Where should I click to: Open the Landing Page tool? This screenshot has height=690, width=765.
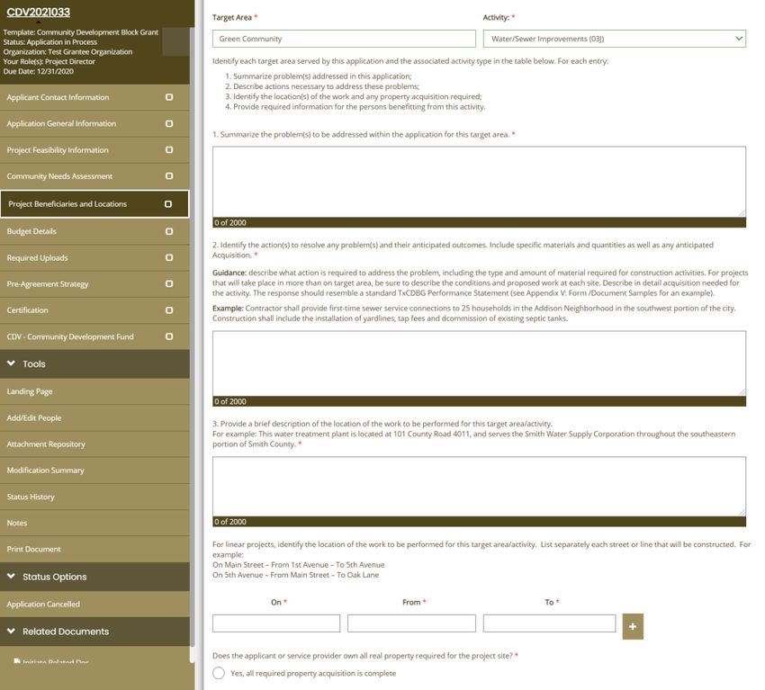pos(30,391)
